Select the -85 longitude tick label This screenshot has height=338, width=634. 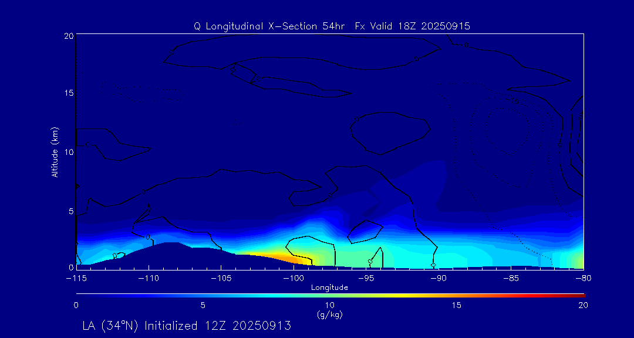(511, 279)
